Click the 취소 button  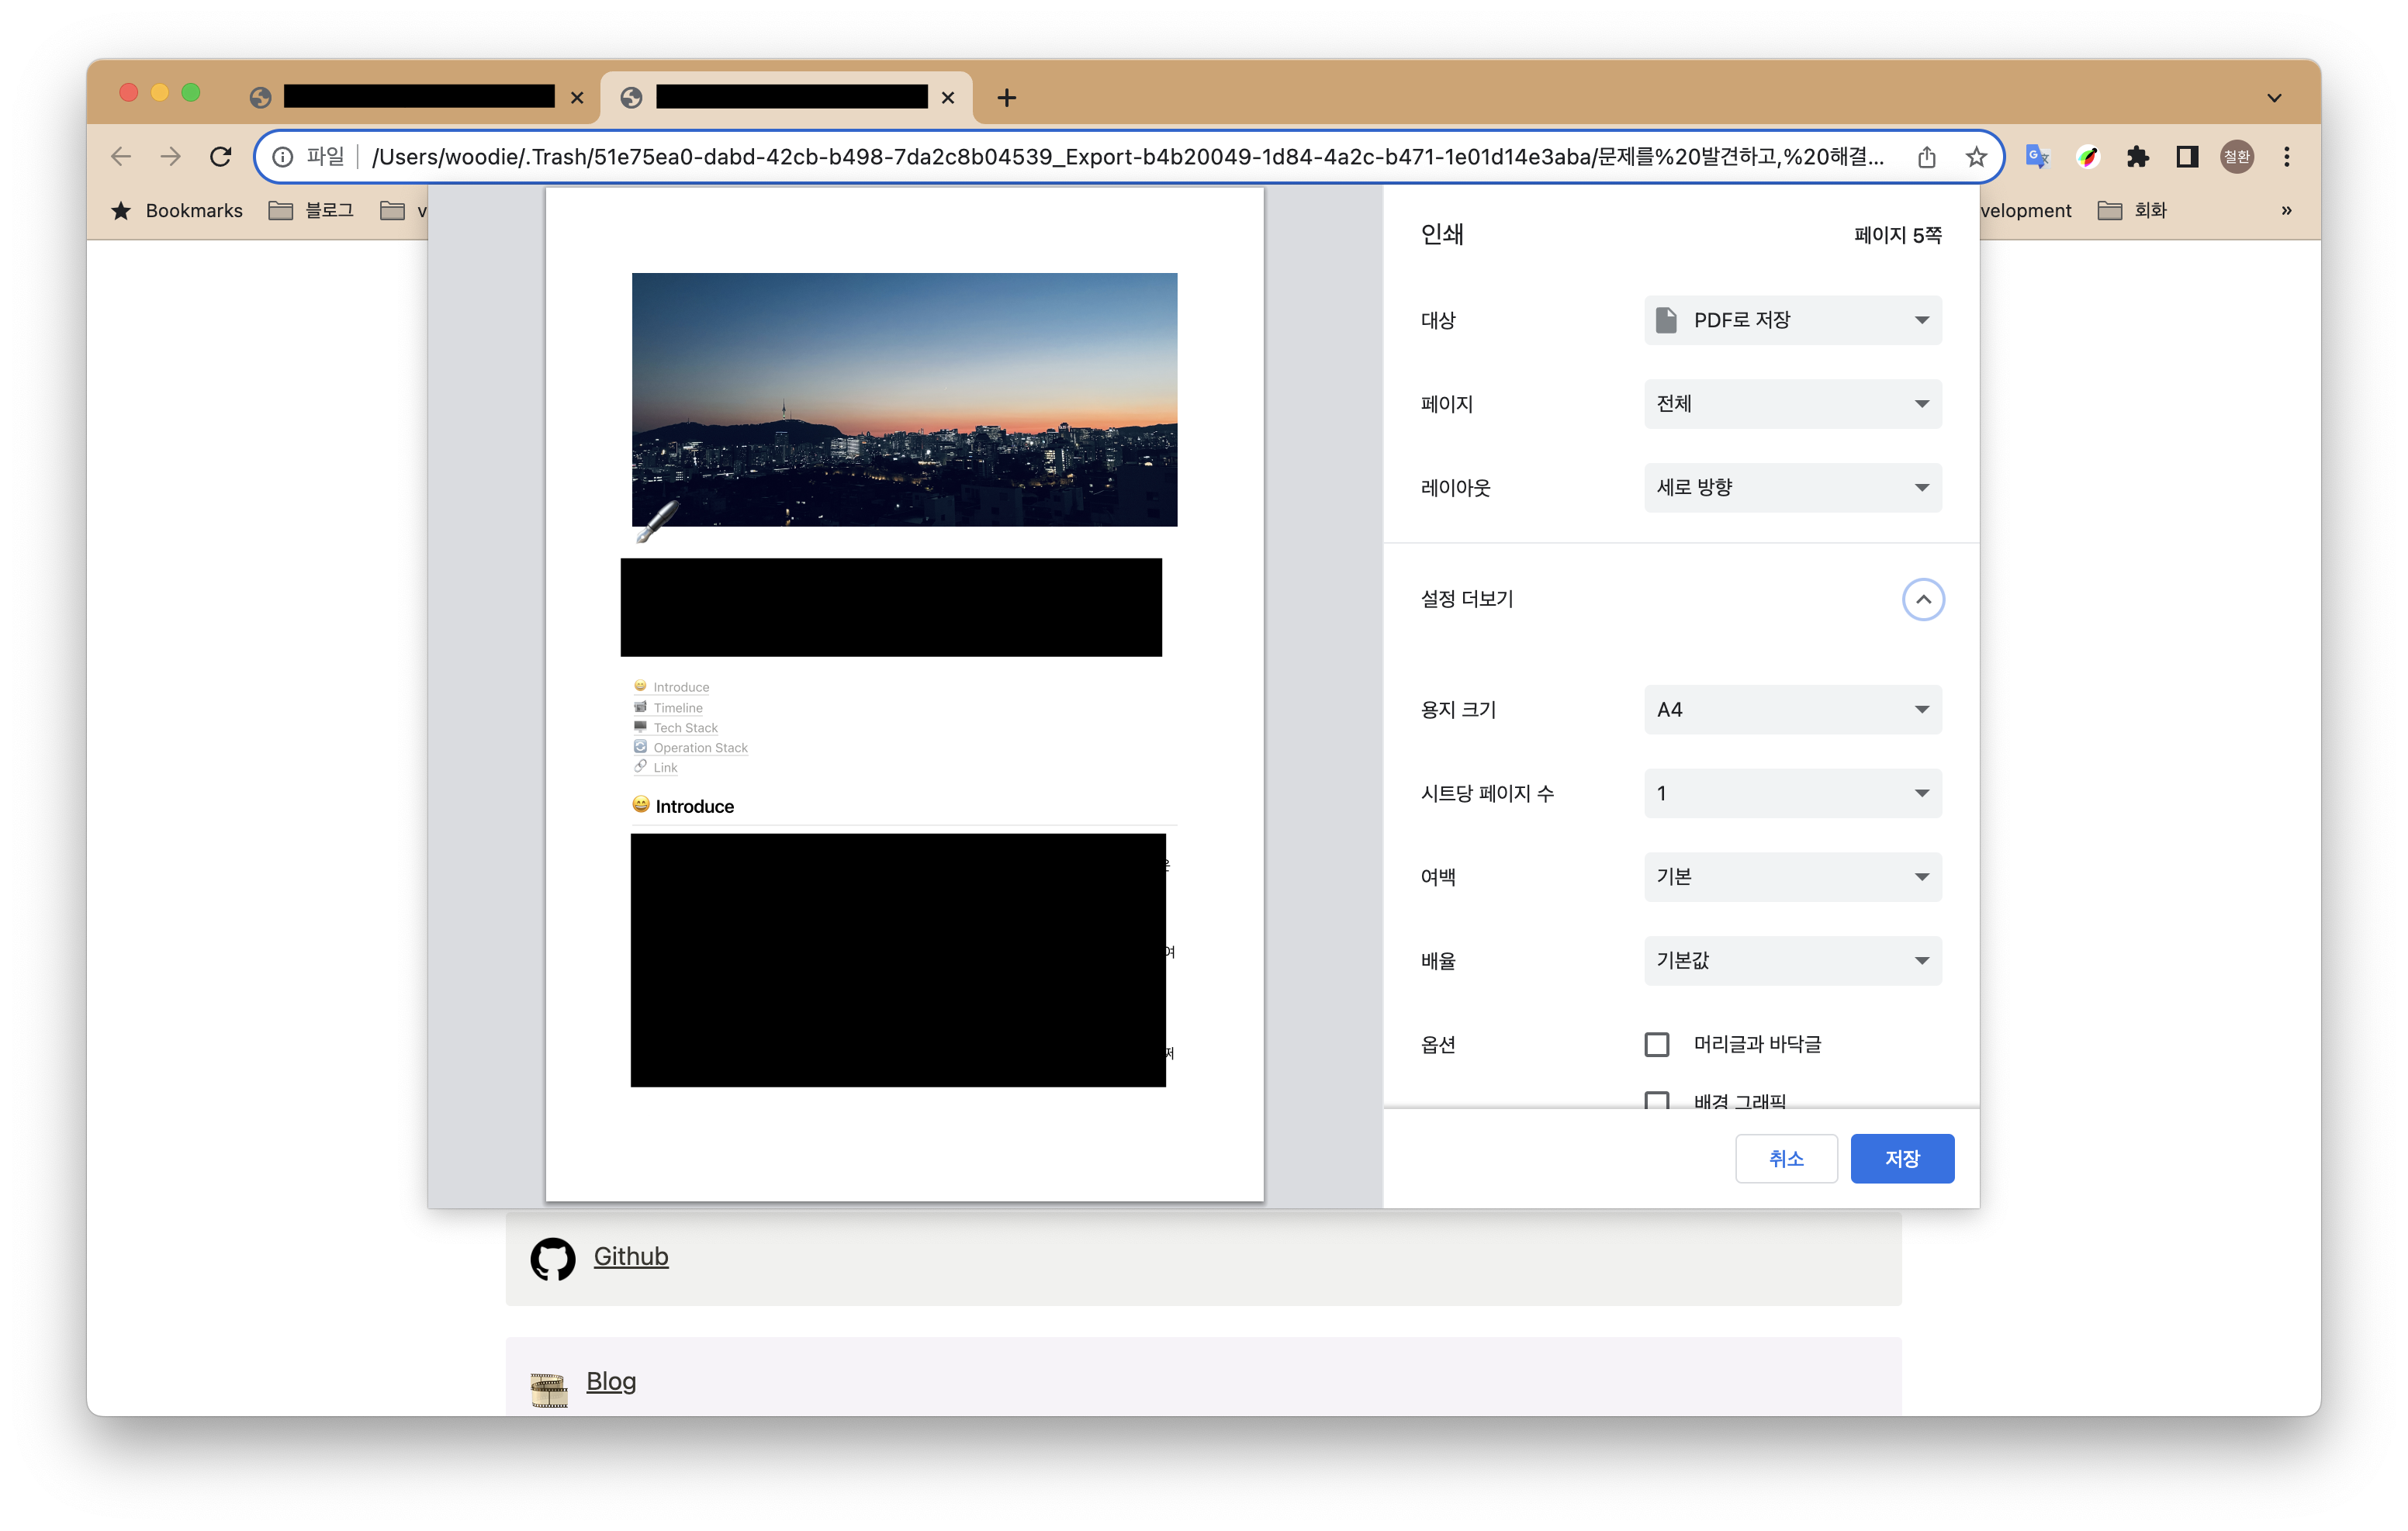(x=1785, y=1158)
